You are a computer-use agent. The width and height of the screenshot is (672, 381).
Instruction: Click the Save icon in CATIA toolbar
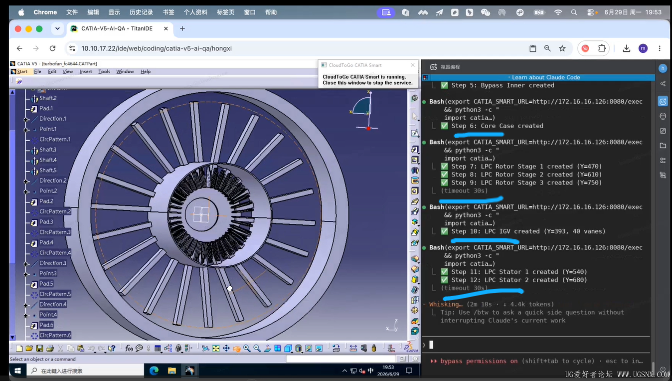pyautogui.click(x=39, y=348)
